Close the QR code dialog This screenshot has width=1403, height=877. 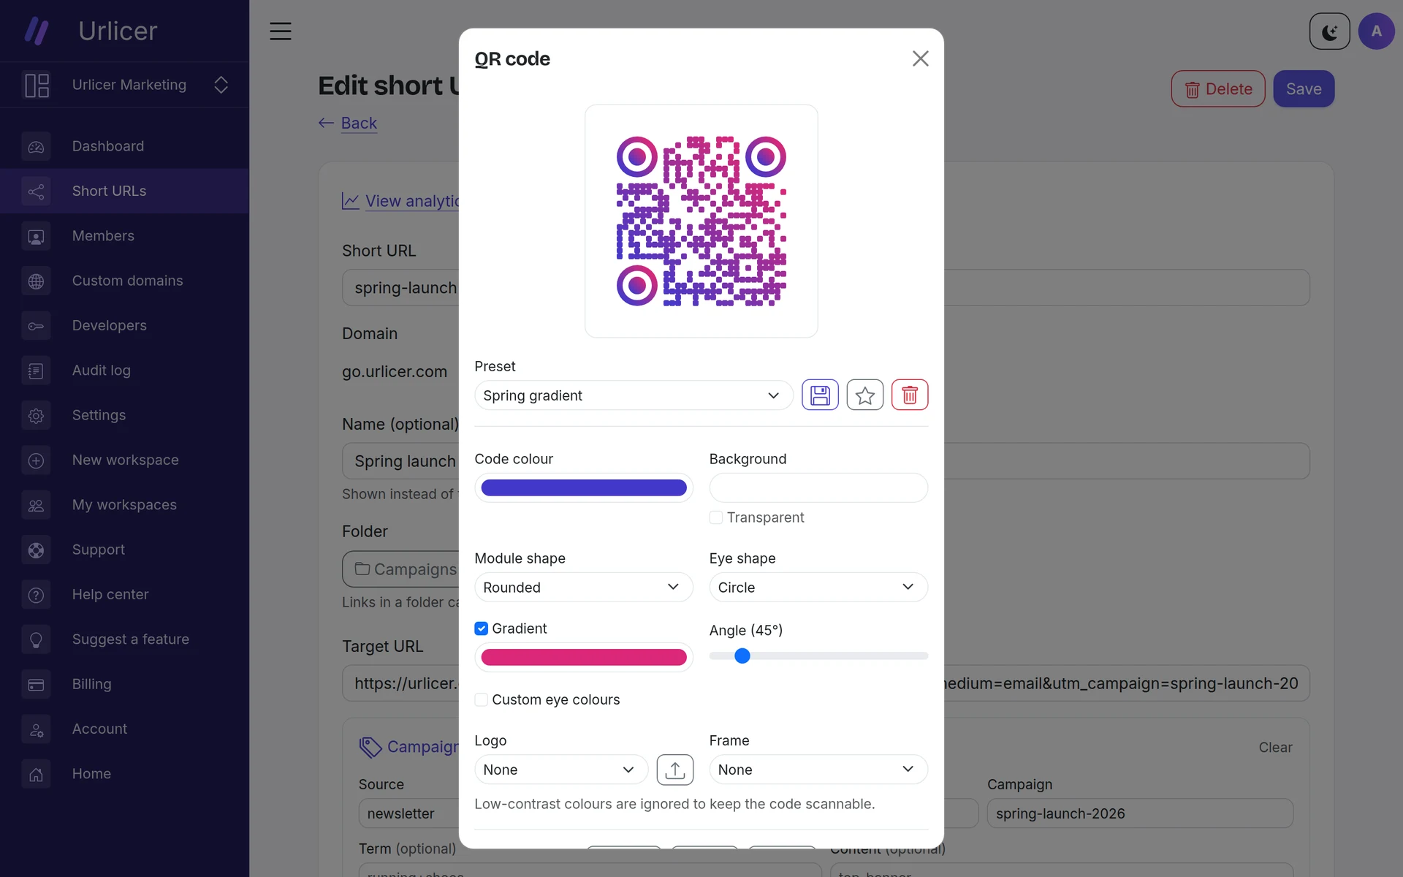[x=921, y=58]
